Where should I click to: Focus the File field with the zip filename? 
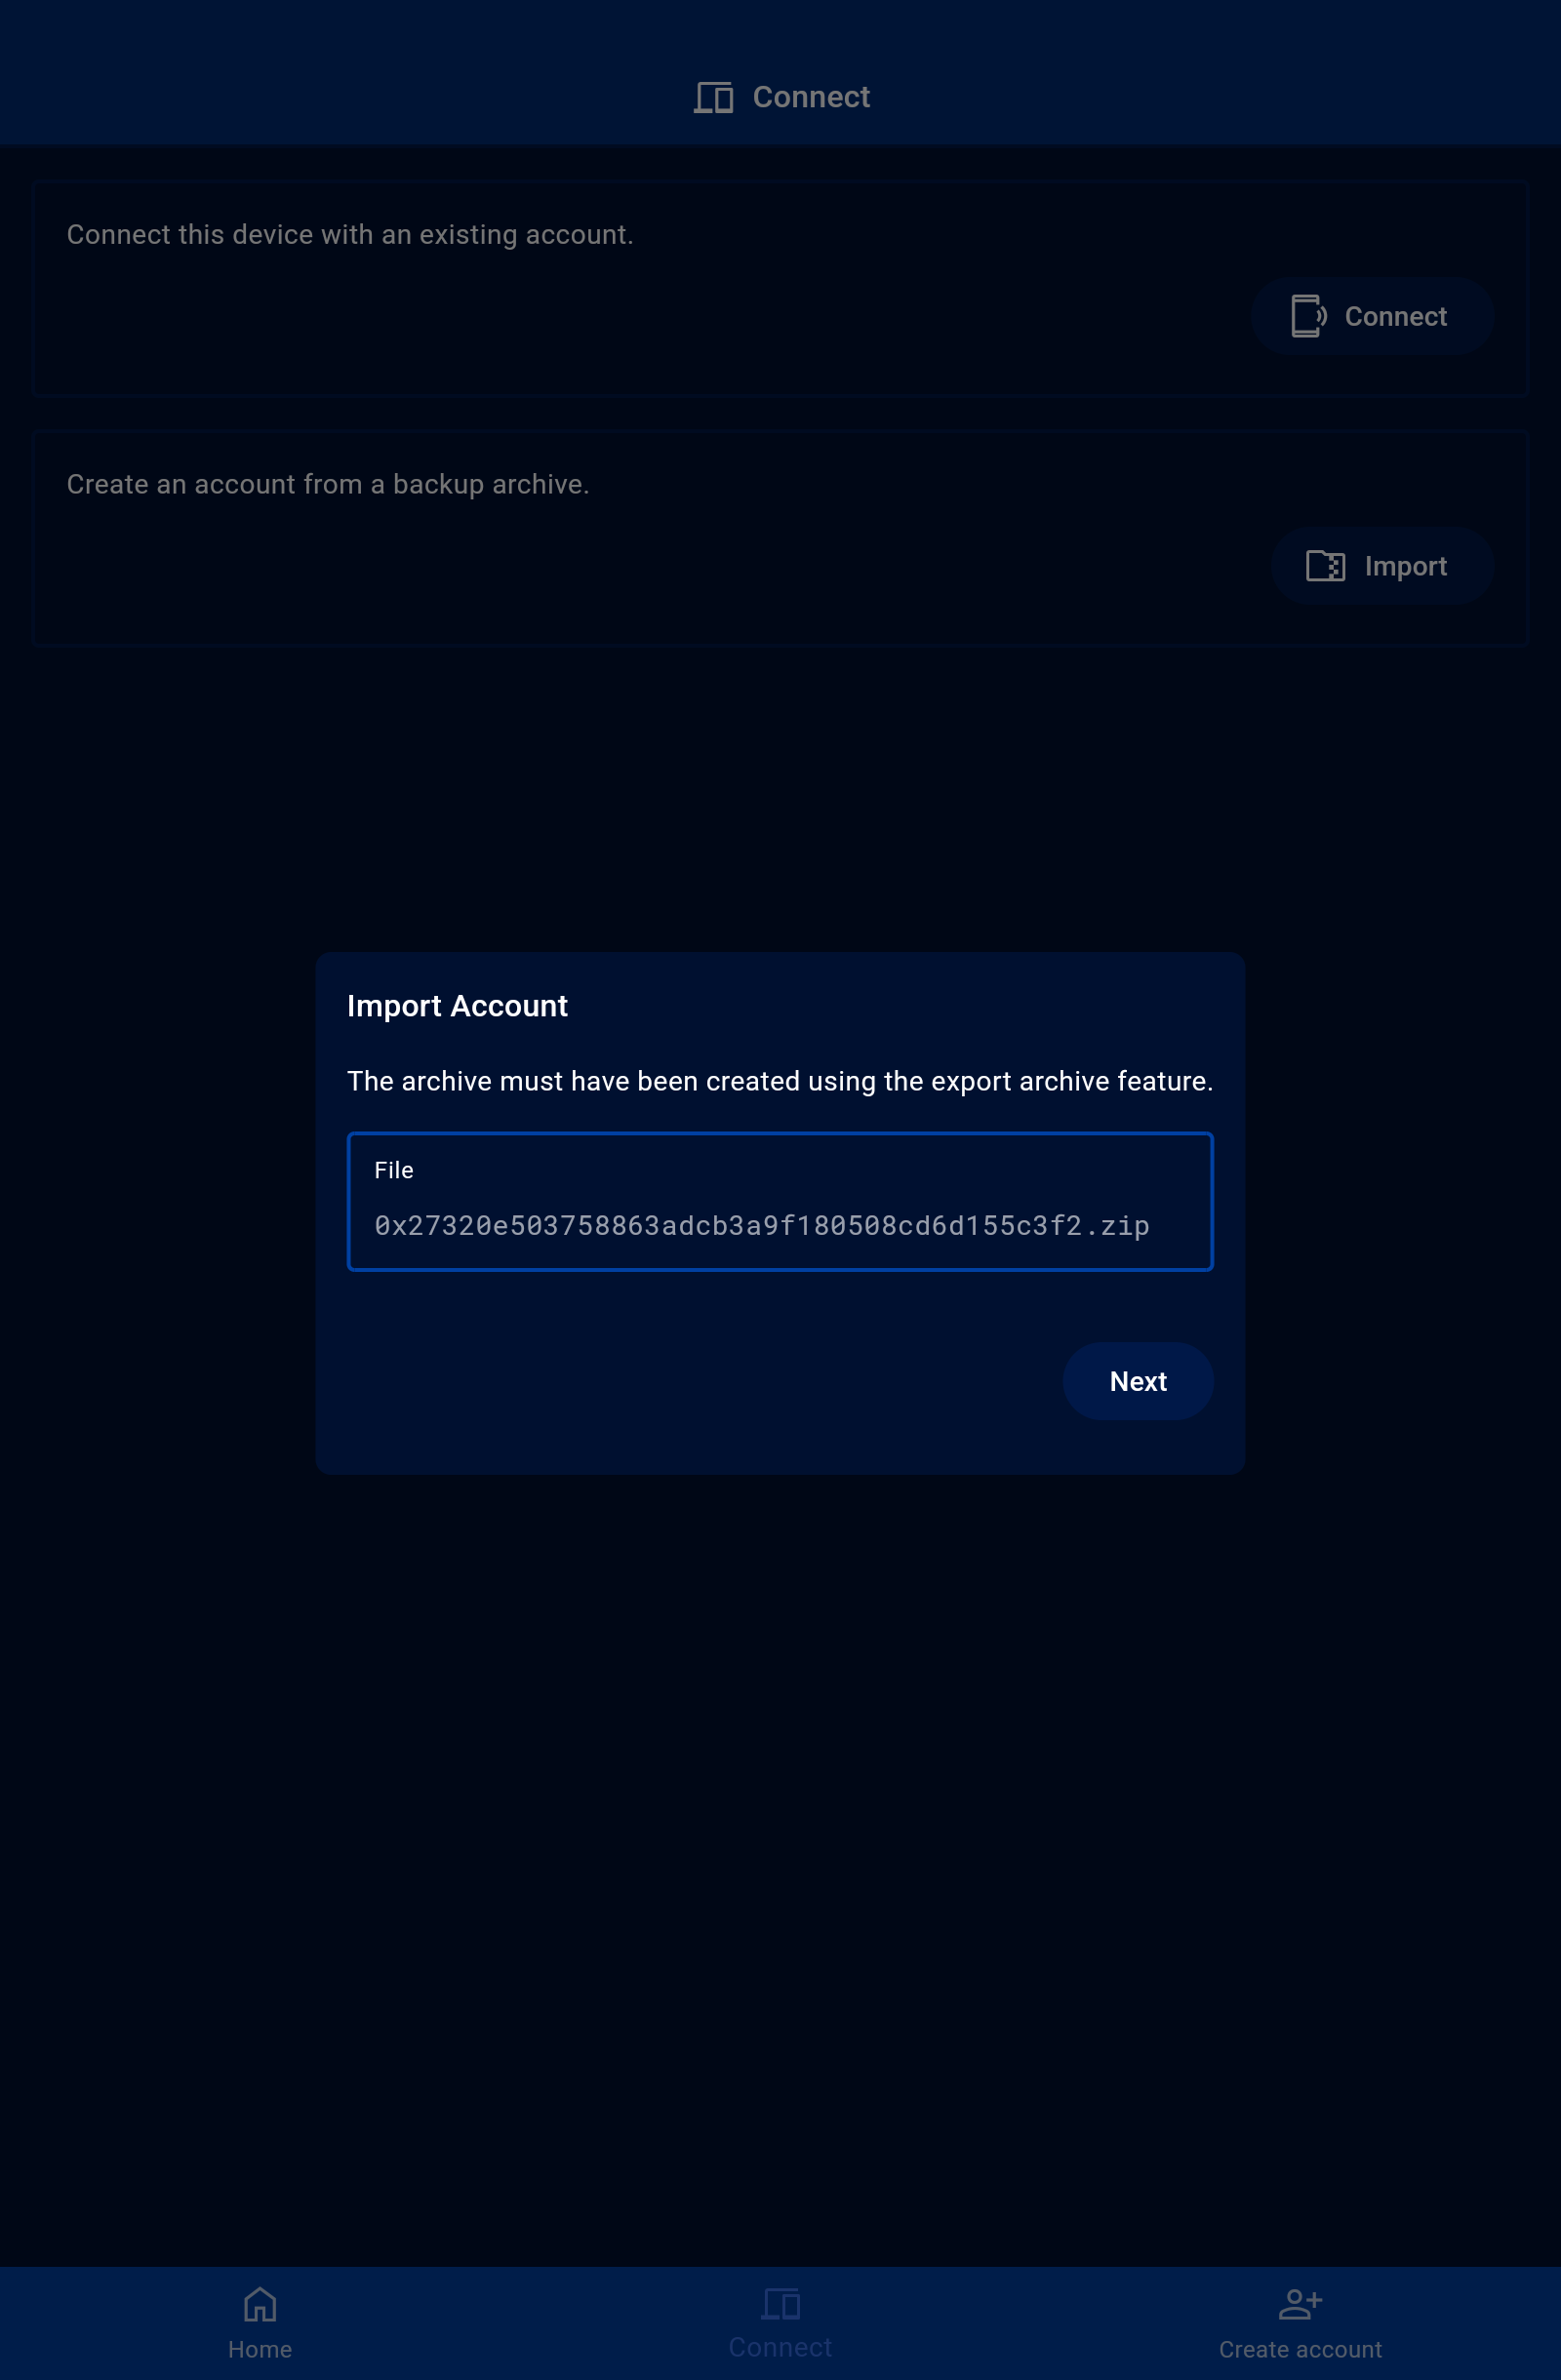point(780,1201)
